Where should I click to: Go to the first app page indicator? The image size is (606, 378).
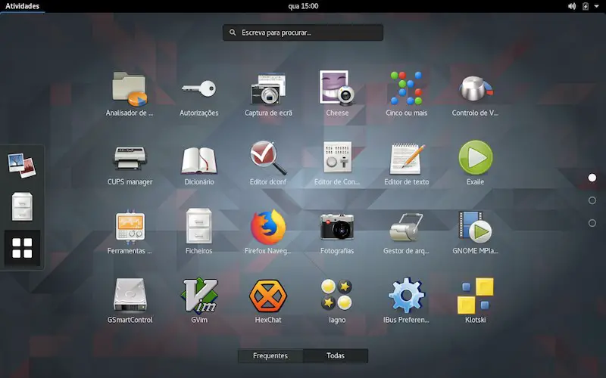[x=592, y=178]
